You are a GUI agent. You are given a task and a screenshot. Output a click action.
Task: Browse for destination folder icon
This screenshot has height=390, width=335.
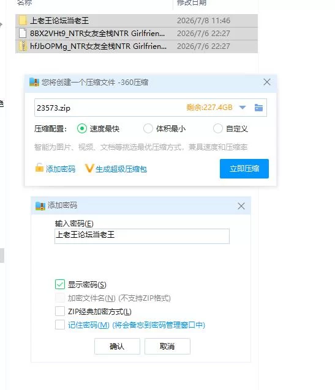[258, 108]
